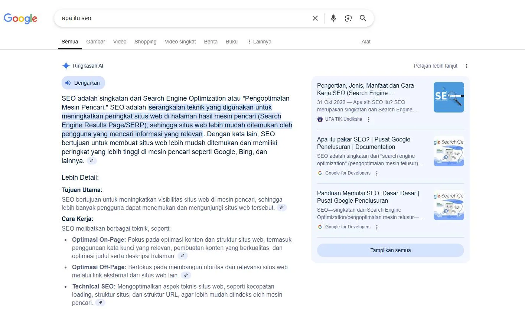525x313 pixels.
Task: Clear the search box with X icon
Action: point(315,18)
